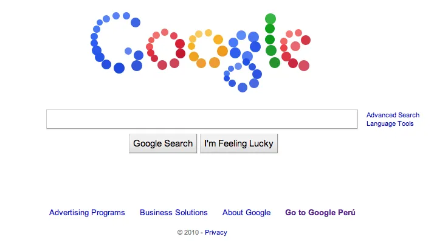Click the I'm Feeling Lucky button
This screenshot has width=434, height=245.
[x=239, y=143]
